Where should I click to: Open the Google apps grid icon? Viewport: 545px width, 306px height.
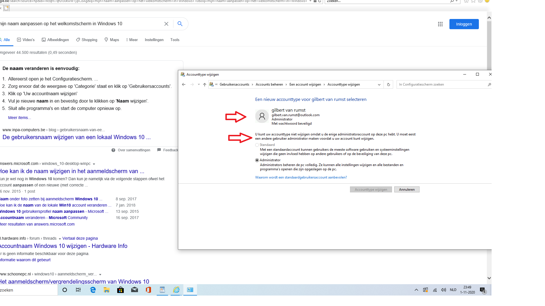(440, 24)
